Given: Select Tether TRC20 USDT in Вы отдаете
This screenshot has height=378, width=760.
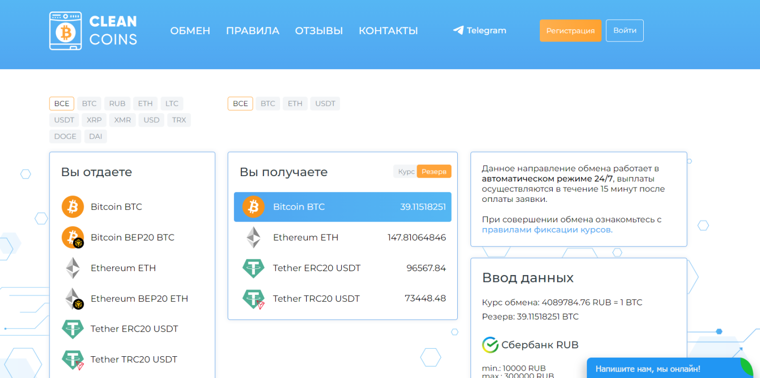Looking at the screenshot, I should [134, 360].
